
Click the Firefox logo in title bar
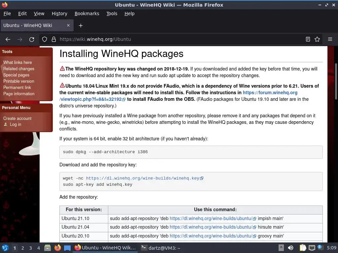(x=5, y=5)
